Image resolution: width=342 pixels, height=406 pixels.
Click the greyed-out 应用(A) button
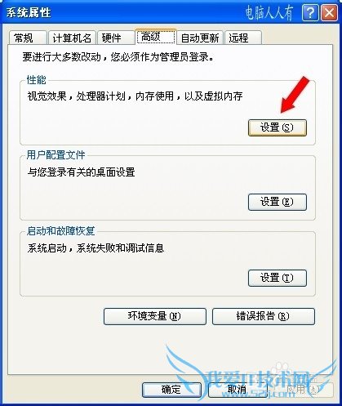tap(304, 390)
